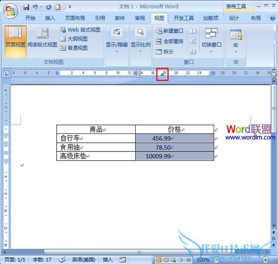Switch to the 加载项 tab
The height and width of the screenshot is (264, 278).
click(x=211, y=18)
